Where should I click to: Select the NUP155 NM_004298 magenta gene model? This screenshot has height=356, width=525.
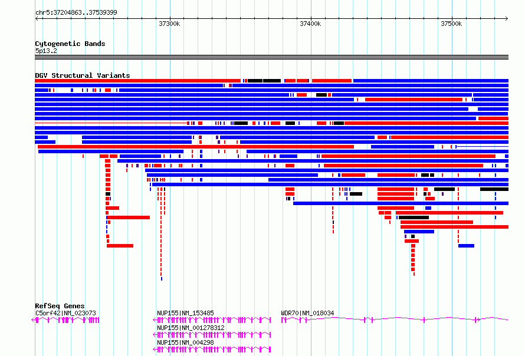tap(212, 350)
